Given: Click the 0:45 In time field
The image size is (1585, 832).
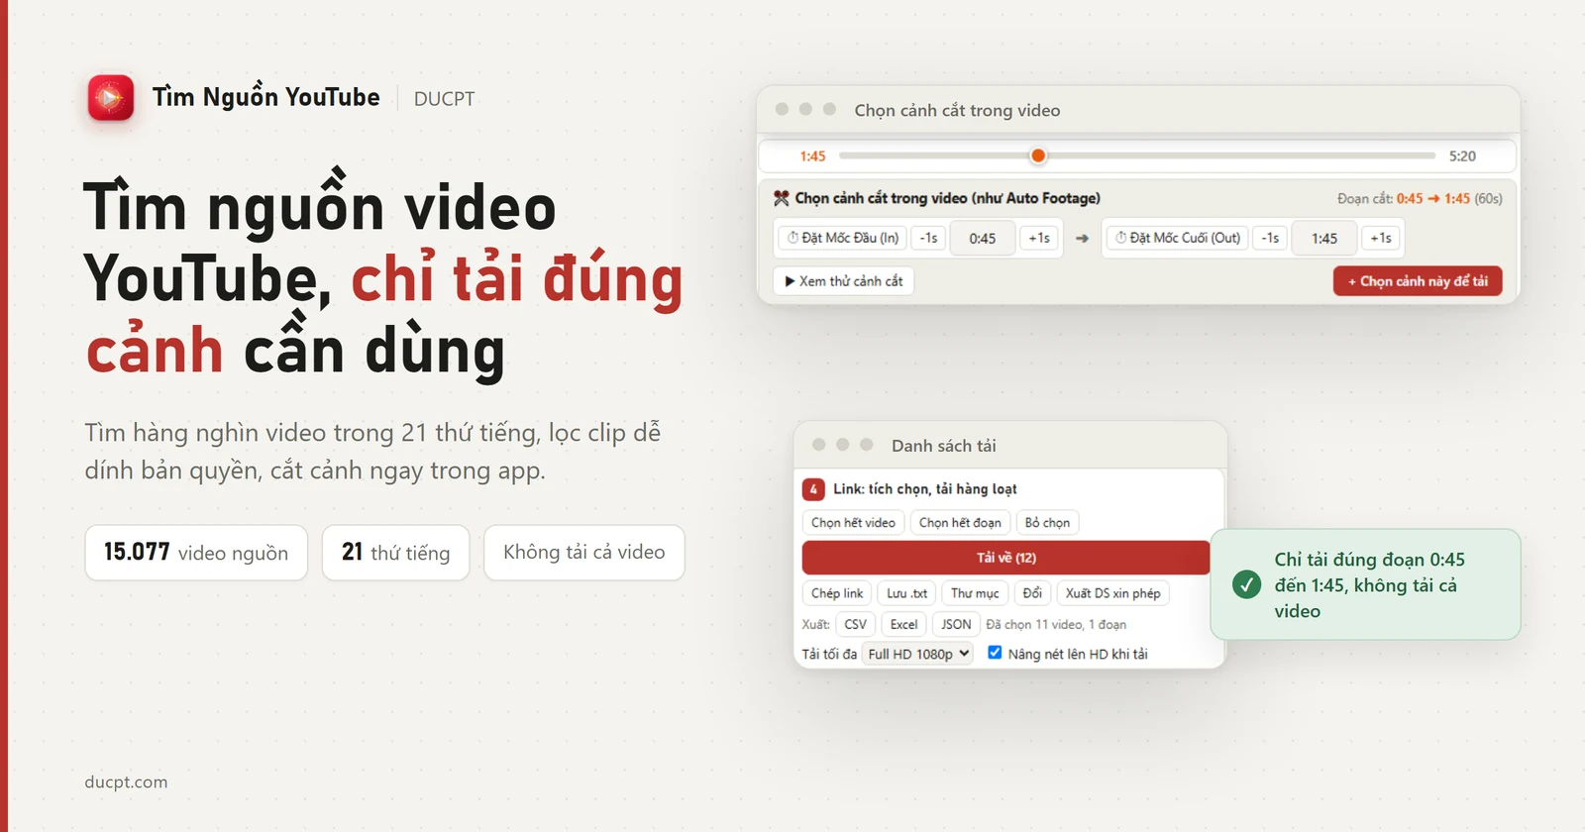Looking at the screenshot, I should coord(983,239).
